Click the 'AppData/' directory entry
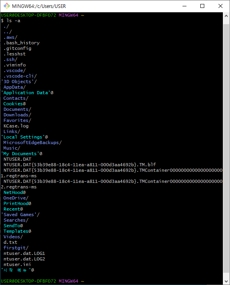The height and width of the screenshot is (285, 230). 15,87
